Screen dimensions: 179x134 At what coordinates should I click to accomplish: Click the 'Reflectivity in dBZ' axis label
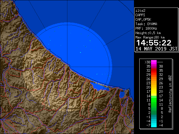(170, 94)
